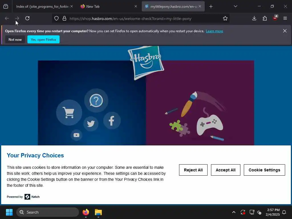The width and height of the screenshot is (292, 219).
Task: Close the mylittlepony.hasbro.com tab
Action: coord(200,6)
